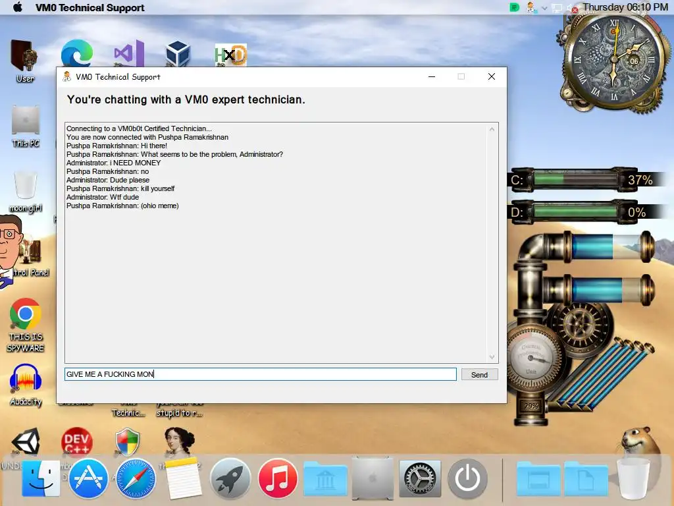The height and width of the screenshot is (506, 674).
Task: Click the chat log scroll-down arrow
Action: [x=492, y=357]
